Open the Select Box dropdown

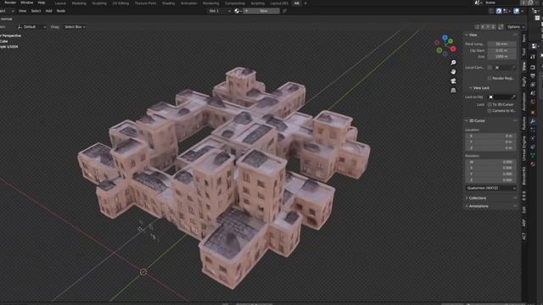(x=75, y=27)
